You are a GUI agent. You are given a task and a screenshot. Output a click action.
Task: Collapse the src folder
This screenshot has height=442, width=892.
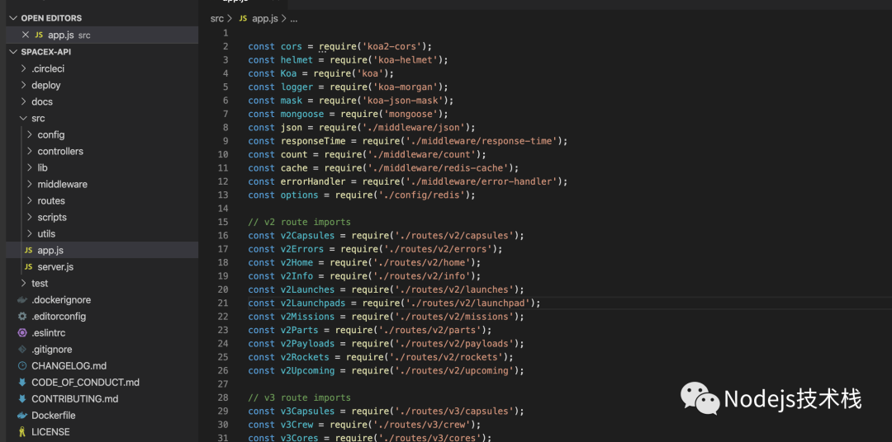(x=23, y=118)
